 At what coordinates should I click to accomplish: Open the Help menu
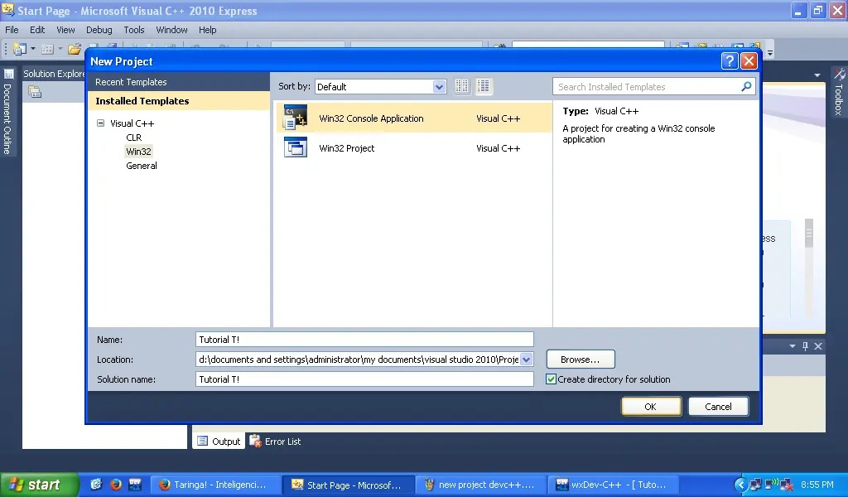[x=207, y=30]
